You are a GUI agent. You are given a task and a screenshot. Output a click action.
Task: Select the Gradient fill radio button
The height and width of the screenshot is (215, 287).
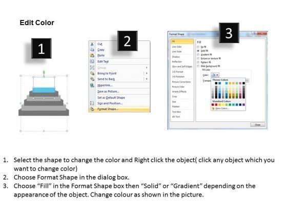198,55
